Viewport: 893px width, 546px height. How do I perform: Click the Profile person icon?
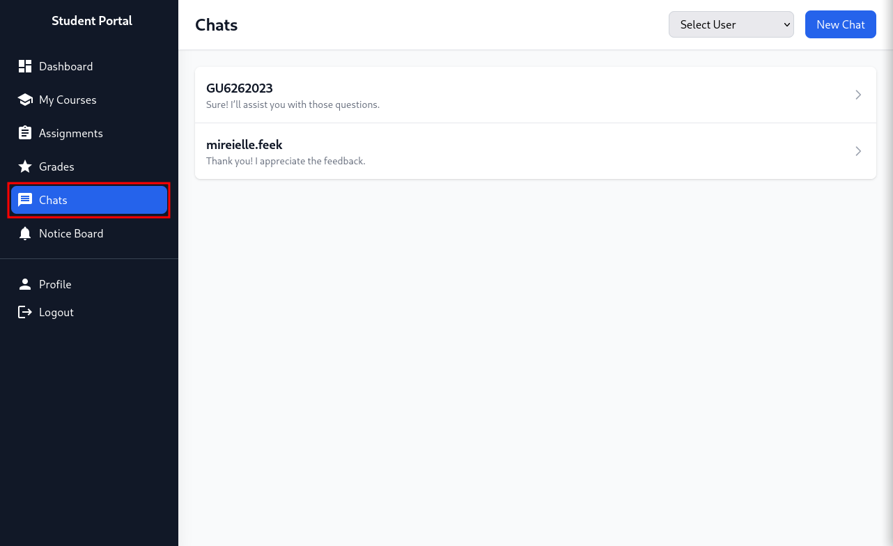(x=25, y=284)
